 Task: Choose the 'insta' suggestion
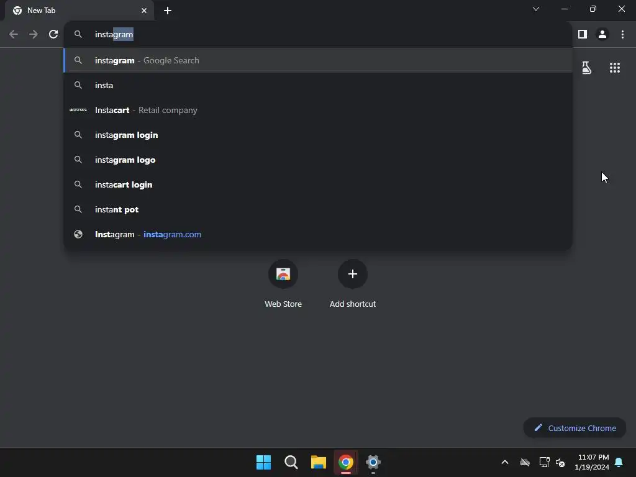[319, 85]
